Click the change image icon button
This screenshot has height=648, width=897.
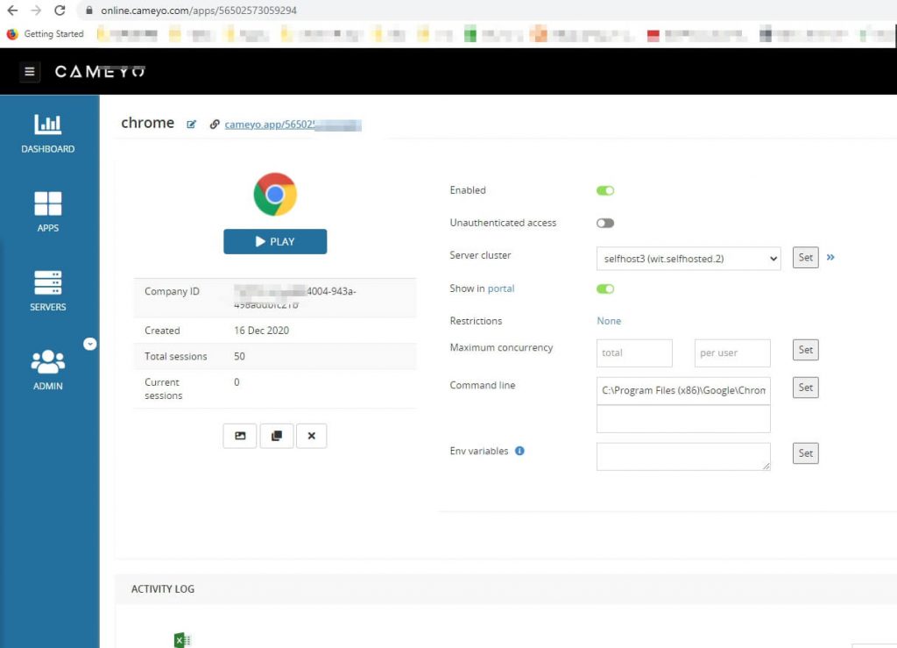tap(240, 436)
